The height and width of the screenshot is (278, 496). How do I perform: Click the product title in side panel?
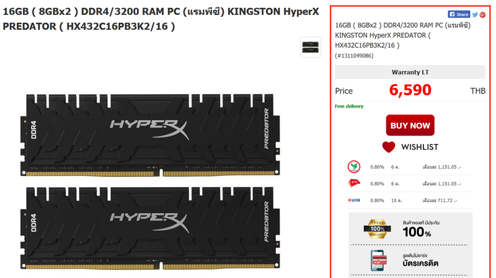coord(402,35)
